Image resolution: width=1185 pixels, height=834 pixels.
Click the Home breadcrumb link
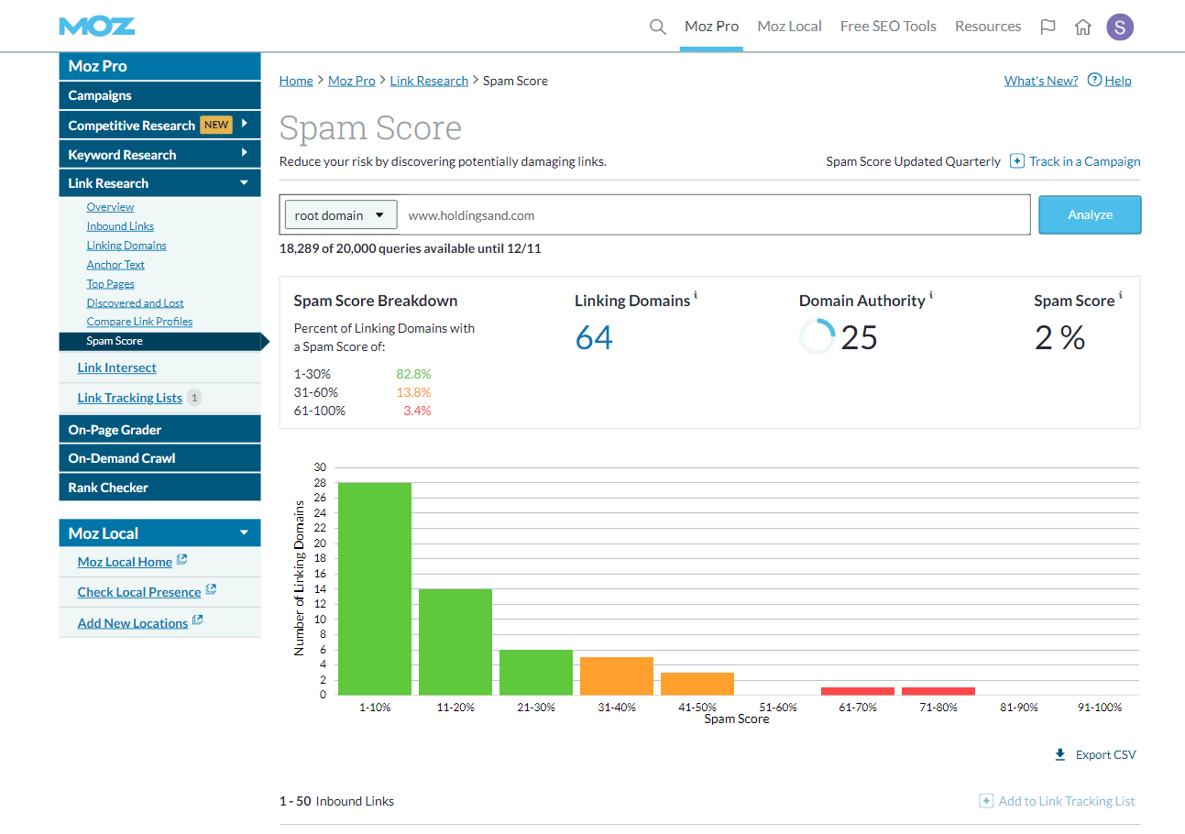pos(296,81)
